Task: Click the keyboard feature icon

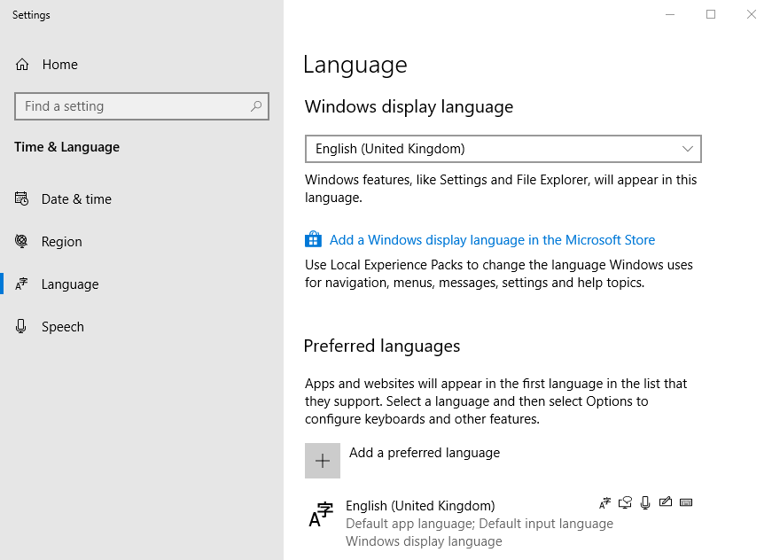Action: coord(686,502)
